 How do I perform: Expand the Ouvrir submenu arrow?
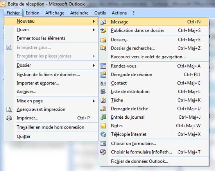(x=94, y=30)
